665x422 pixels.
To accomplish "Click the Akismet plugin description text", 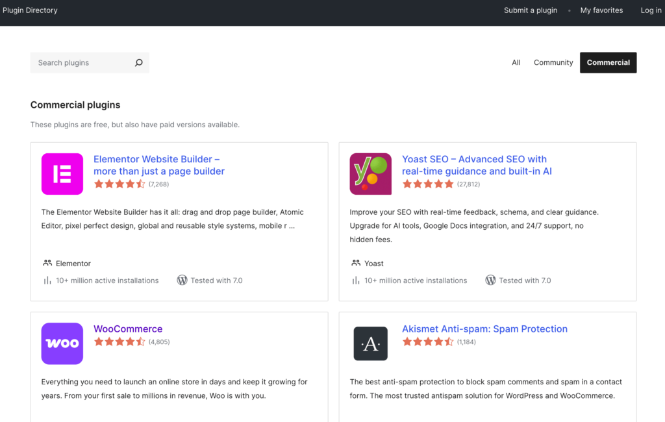I will click(x=486, y=388).
